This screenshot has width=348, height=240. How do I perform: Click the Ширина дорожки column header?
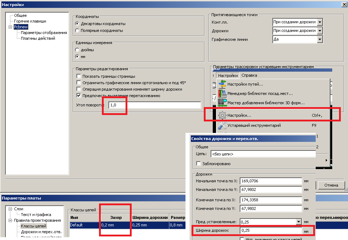coord(150,217)
